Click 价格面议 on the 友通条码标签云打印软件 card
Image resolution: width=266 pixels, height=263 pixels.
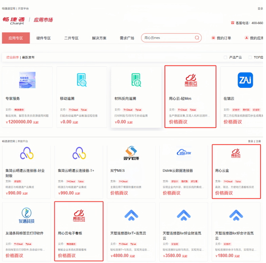coord(14,255)
